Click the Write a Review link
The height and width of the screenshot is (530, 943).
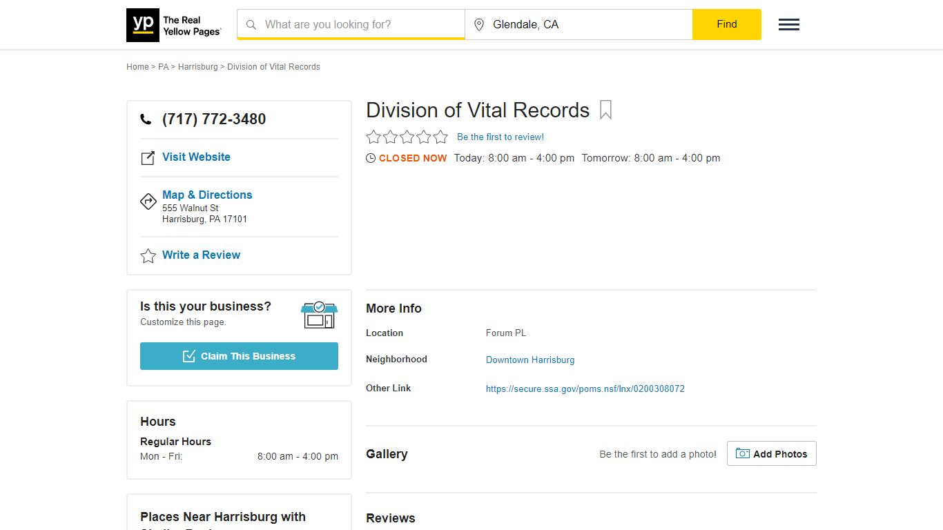point(201,255)
